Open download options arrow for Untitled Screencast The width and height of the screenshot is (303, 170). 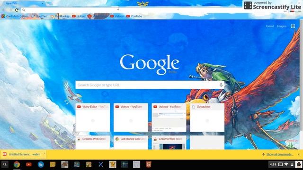pos(45,153)
